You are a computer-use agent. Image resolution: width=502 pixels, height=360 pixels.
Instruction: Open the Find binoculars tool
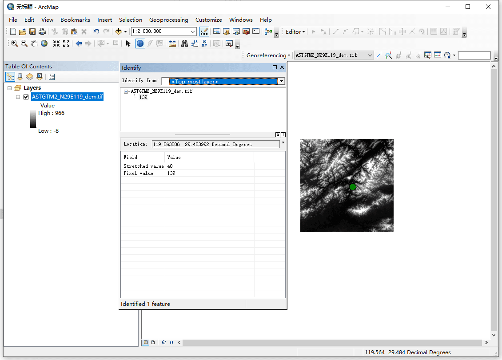pyautogui.click(x=184, y=44)
